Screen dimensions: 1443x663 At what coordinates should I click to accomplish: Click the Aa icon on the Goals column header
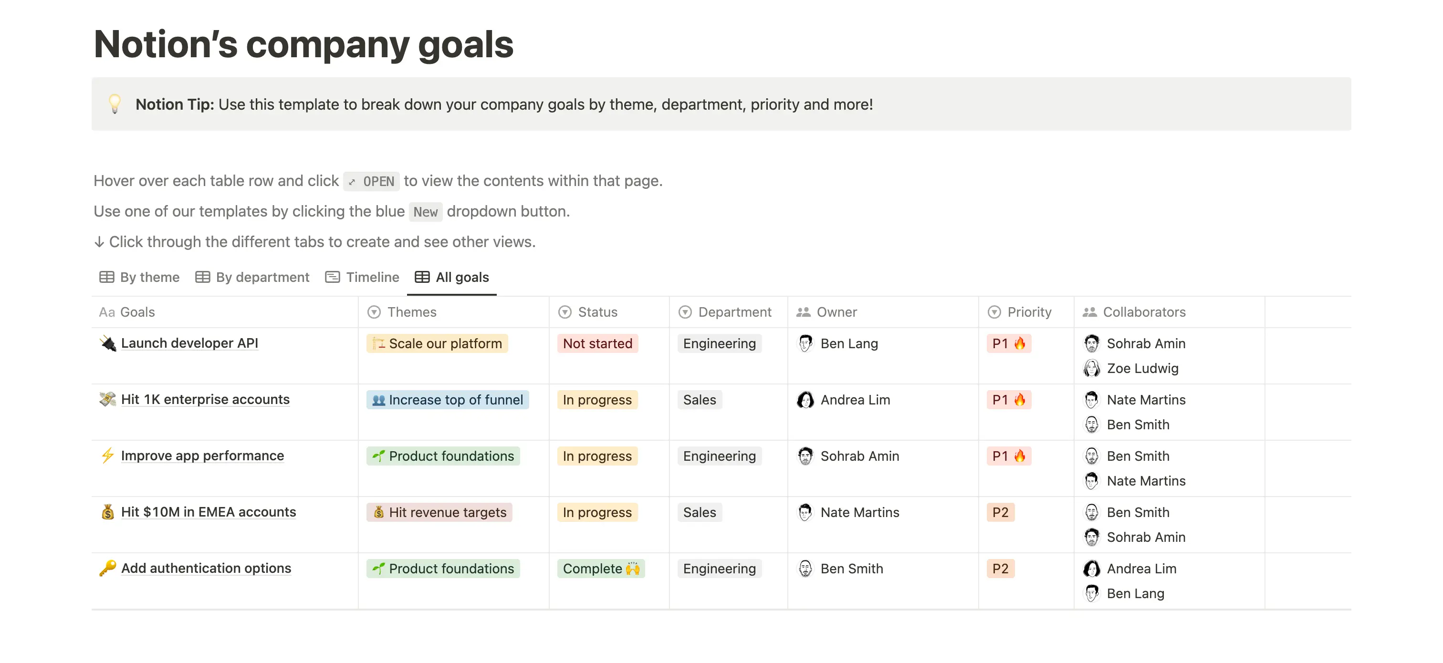(107, 312)
